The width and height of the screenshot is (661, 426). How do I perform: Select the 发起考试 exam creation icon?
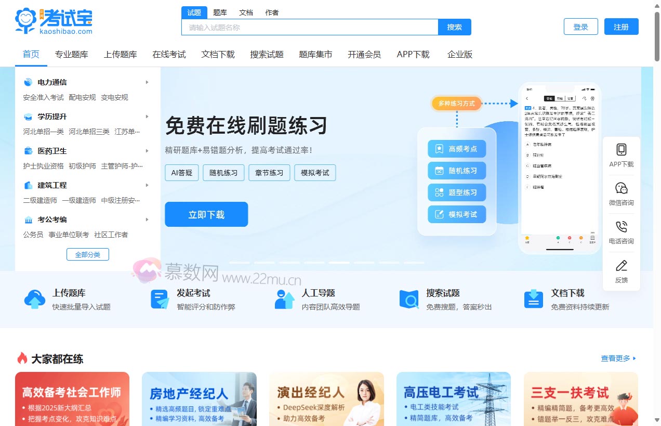pyautogui.click(x=159, y=299)
